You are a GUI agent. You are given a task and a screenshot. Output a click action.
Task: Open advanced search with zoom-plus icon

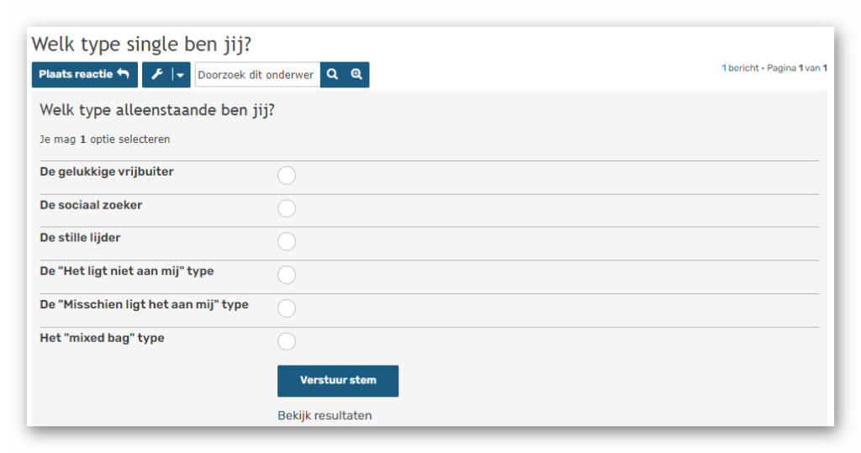[x=357, y=75]
